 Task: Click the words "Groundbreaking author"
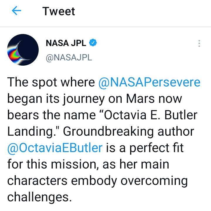click(129, 132)
